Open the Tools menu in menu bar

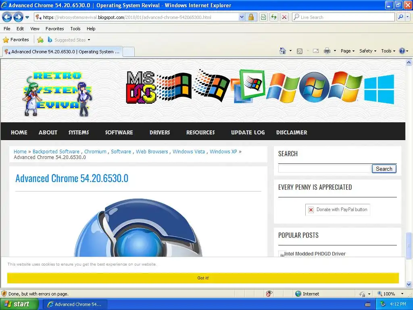tap(75, 29)
